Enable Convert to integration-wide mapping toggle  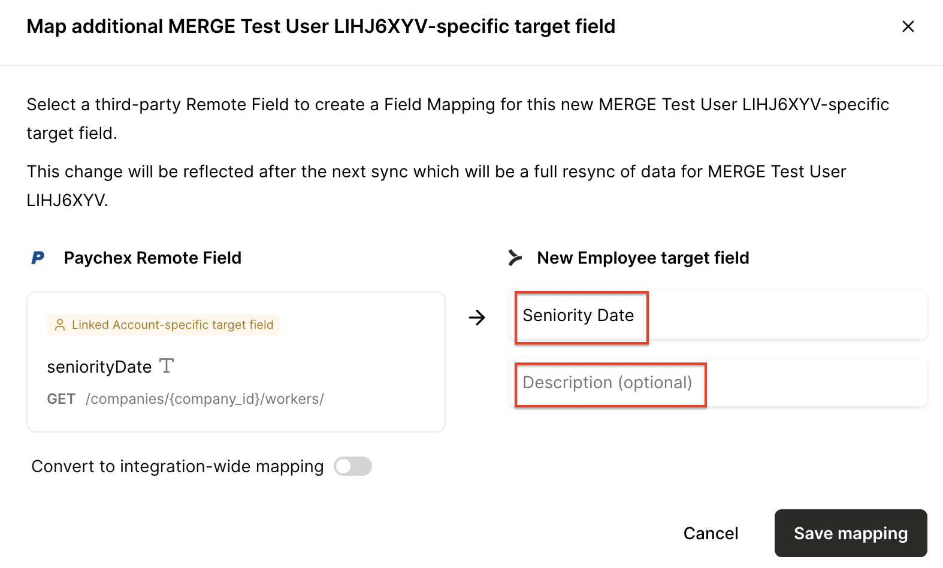(353, 466)
